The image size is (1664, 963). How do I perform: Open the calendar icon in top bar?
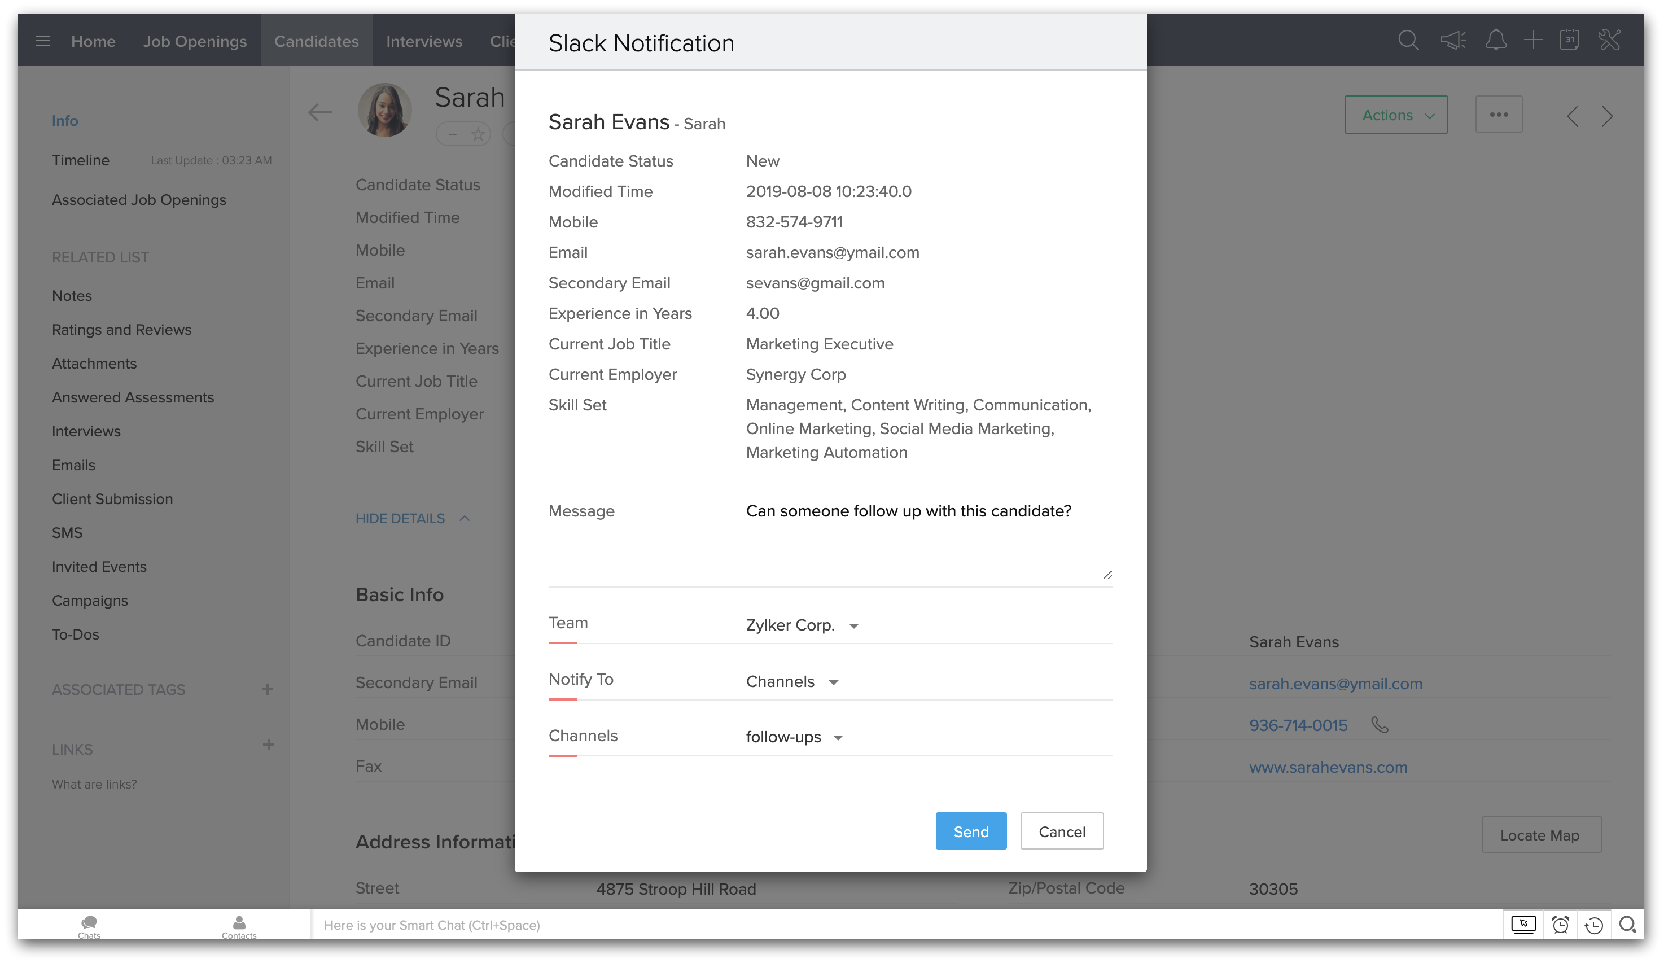1570,41
